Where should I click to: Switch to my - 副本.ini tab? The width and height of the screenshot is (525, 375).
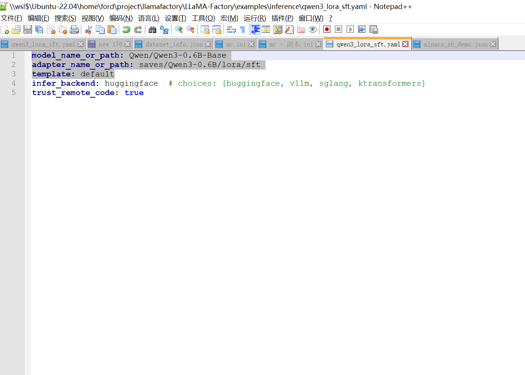coord(291,44)
